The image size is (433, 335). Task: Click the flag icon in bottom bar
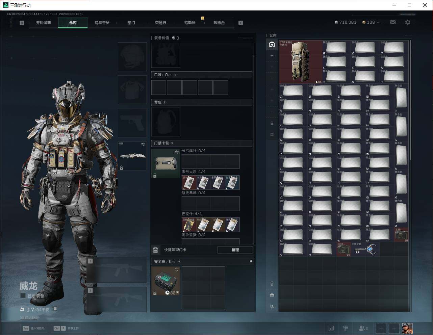pos(346,328)
